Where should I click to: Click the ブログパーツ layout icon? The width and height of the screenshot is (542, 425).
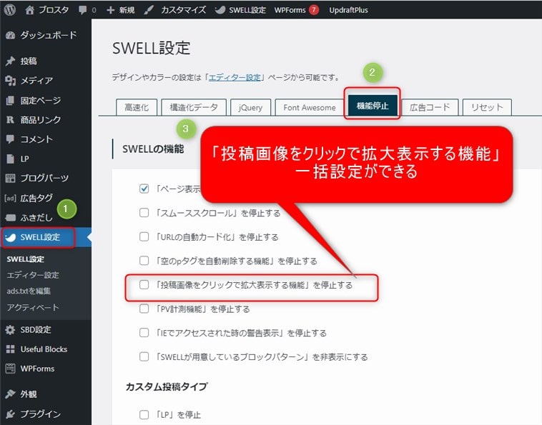coord(11,178)
